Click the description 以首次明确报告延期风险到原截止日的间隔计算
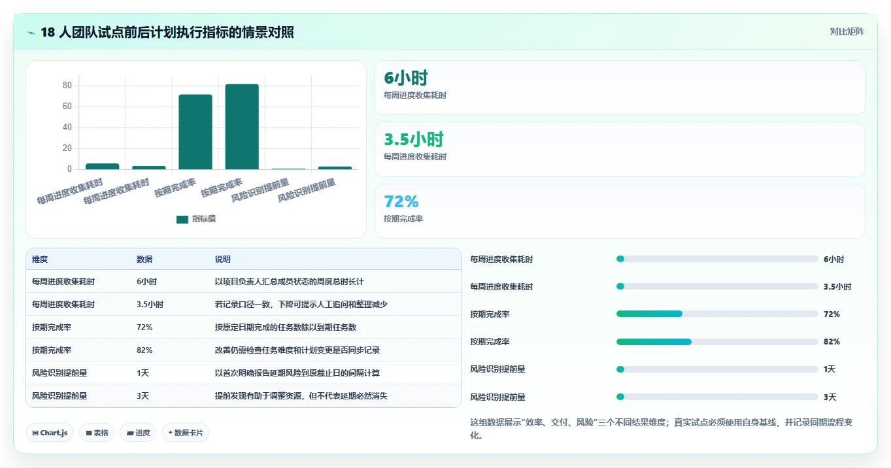This screenshot has width=891, height=468. click(297, 373)
